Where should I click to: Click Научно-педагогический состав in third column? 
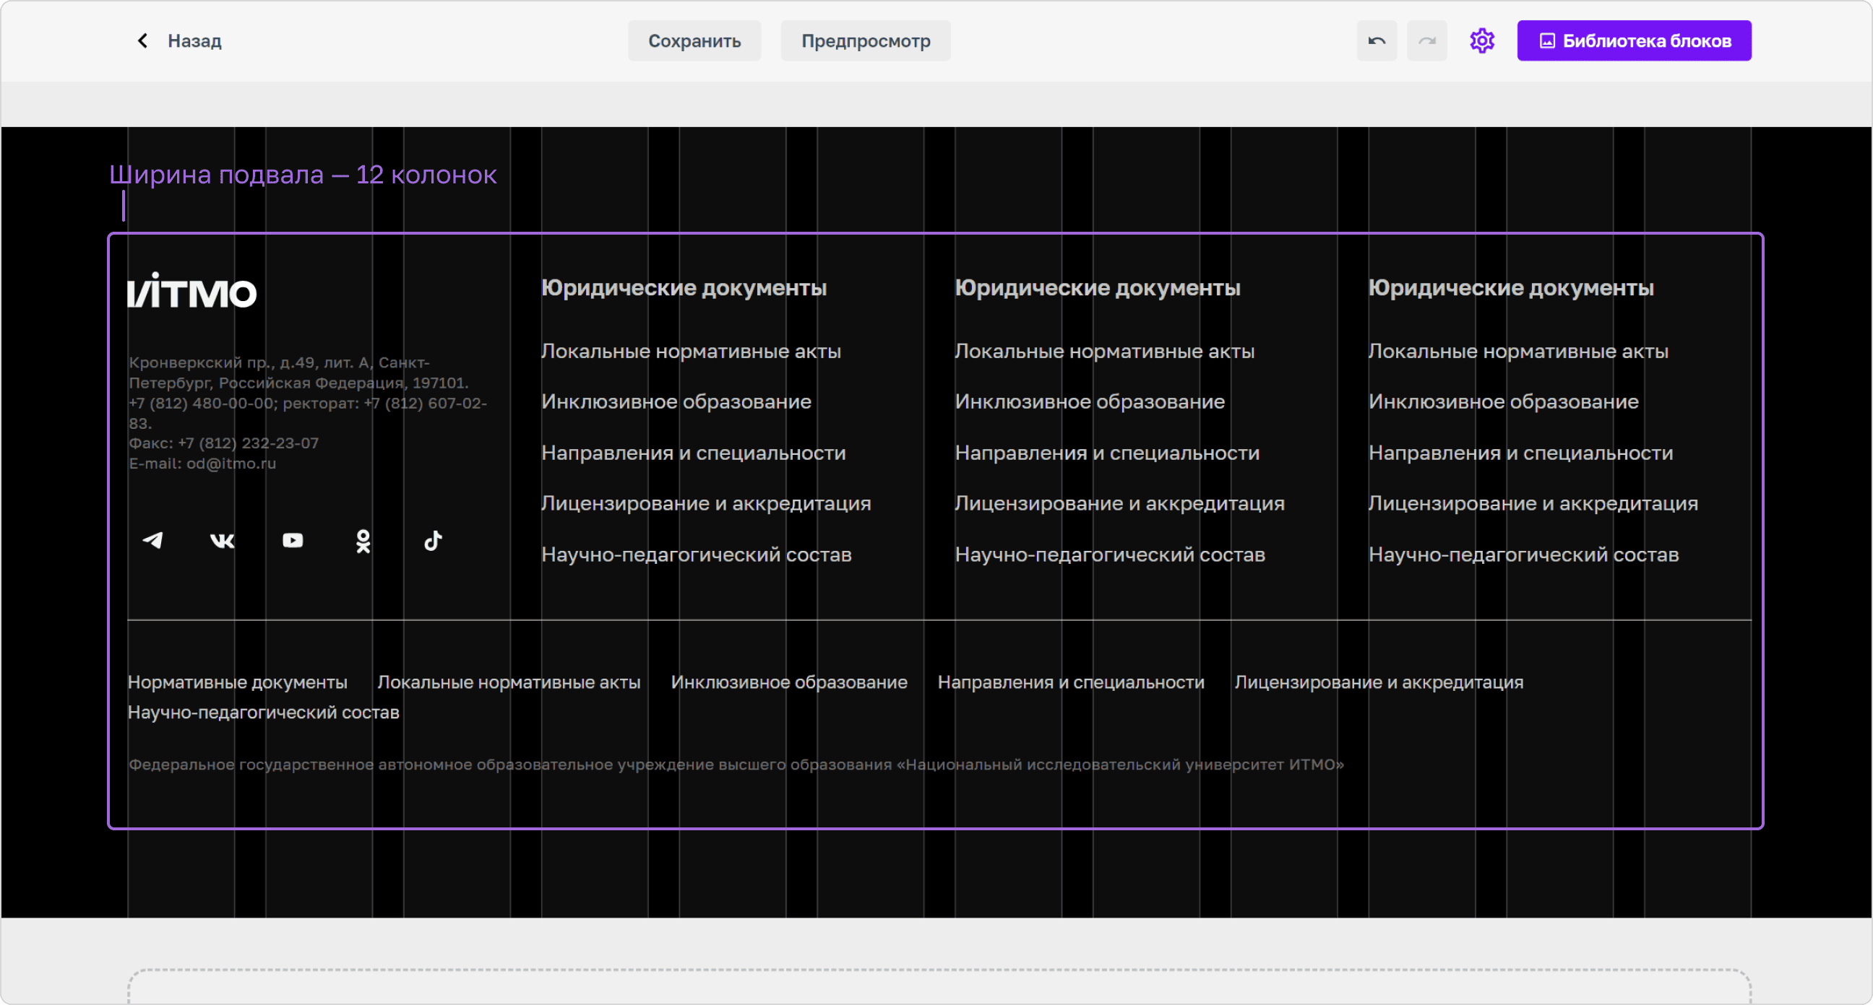tap(1524, 555)
